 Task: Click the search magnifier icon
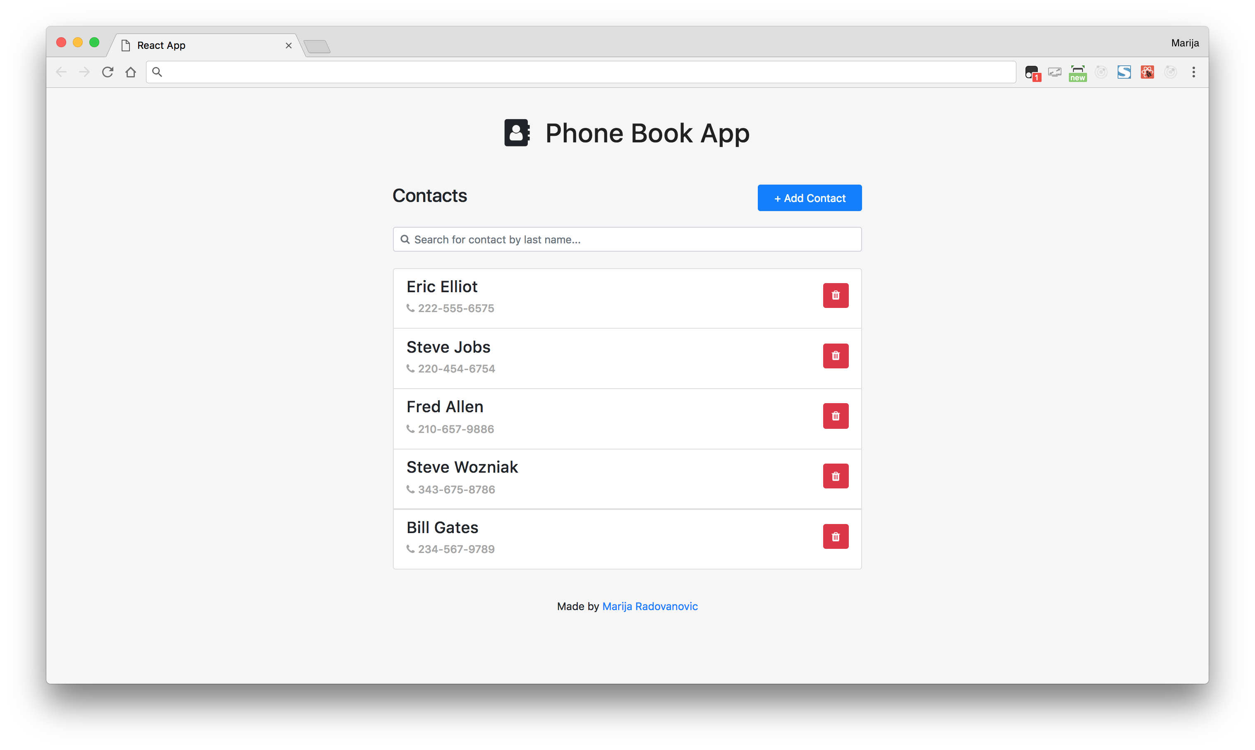point(406,239)
